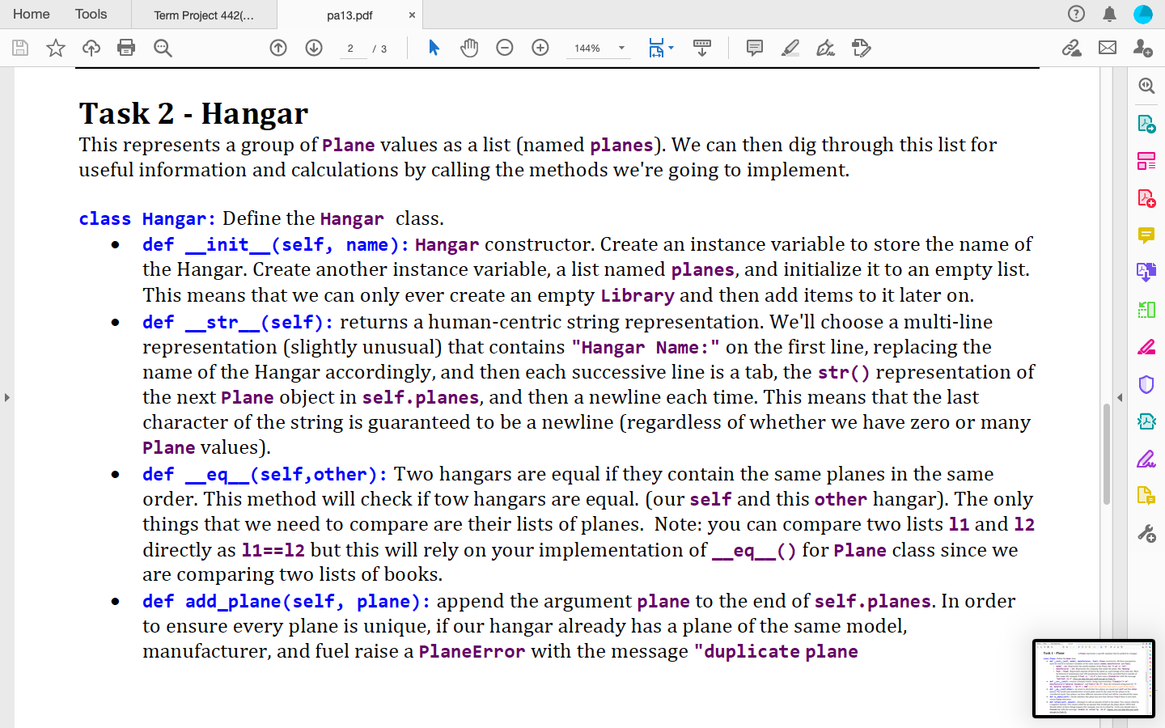Screen dimensions: 1165x728
Task: Open the zoom level 144% dropdown
Action: tap(599, 49)
